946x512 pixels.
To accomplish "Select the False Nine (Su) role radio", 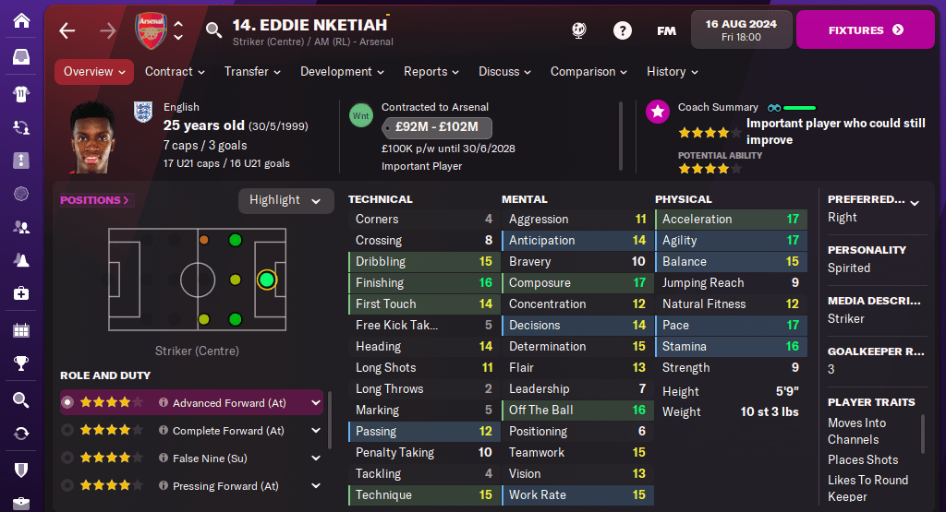I will point(67,458).
